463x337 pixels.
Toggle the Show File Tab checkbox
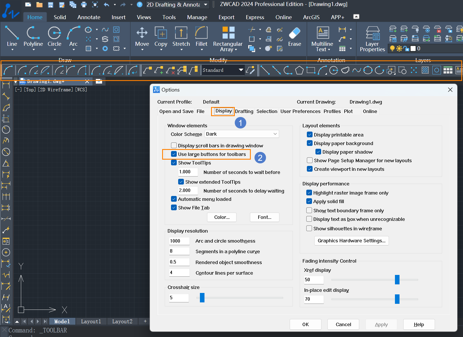(x=174, y=207)
